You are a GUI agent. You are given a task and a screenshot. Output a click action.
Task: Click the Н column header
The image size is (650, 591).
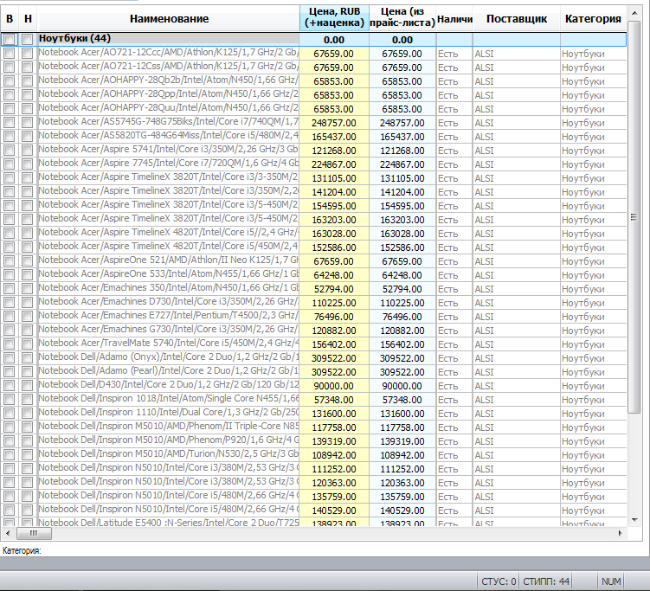(28, 19)
